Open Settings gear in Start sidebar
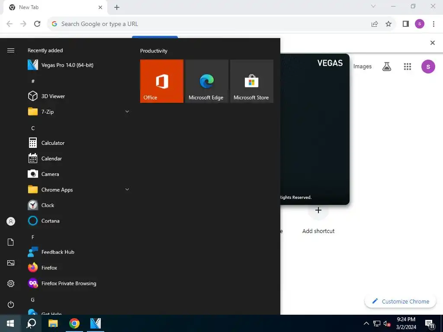This screenshot has height=332, width=443. coord(11,284)
